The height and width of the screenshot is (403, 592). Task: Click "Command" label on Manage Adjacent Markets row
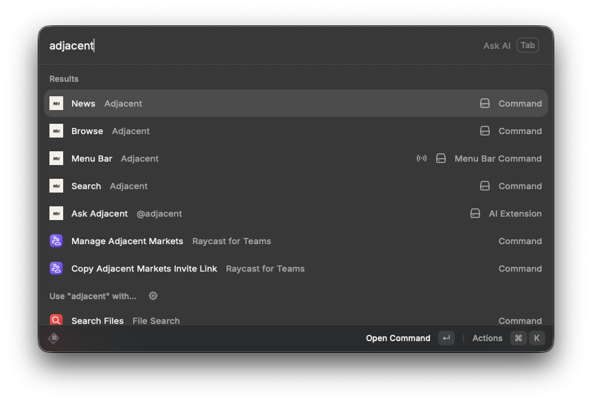point(520,241)
